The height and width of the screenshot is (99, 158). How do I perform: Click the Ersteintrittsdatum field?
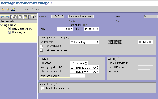pyautogui.click(x=146, y=63)
